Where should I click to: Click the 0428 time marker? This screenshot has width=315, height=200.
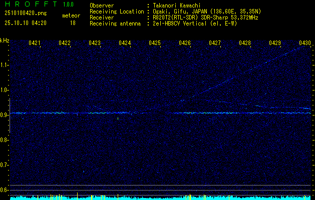point(245,43)
